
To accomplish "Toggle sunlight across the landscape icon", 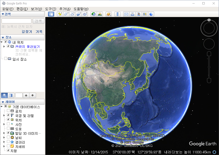I will coord(100,14).
